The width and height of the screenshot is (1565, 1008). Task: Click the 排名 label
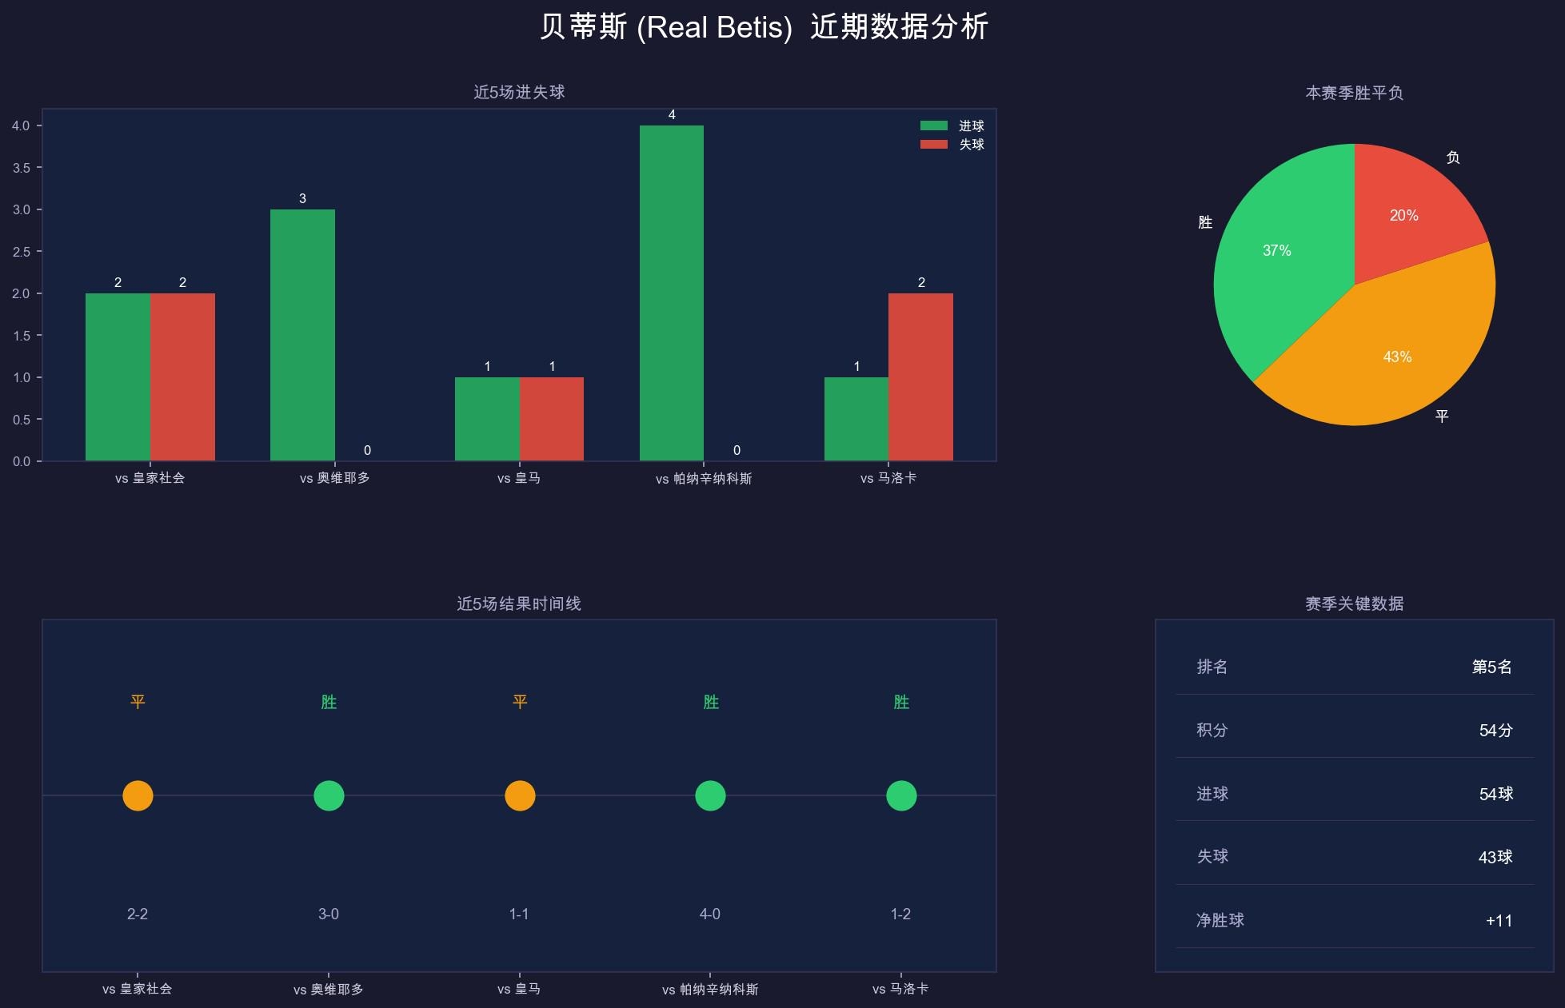pos(1212,667)
